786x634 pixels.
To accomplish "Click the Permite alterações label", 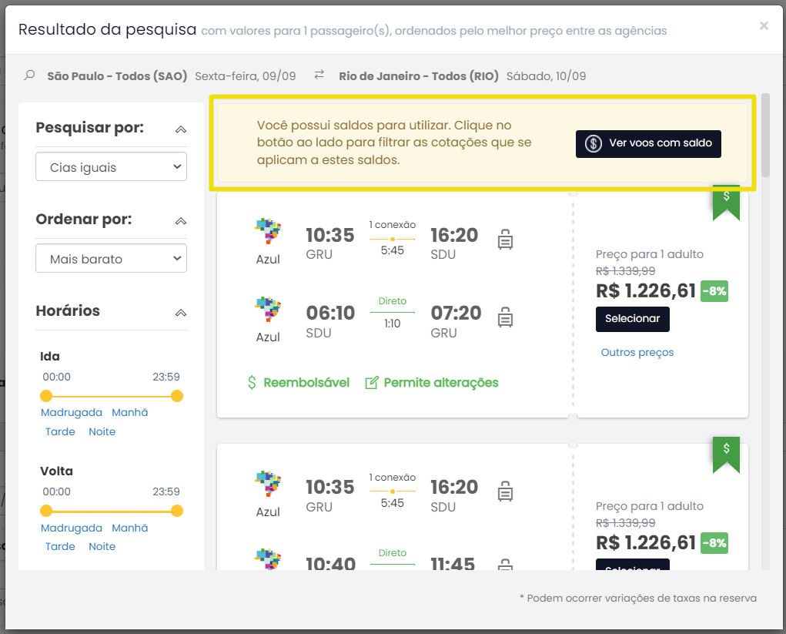I will (x=441, y=383).
